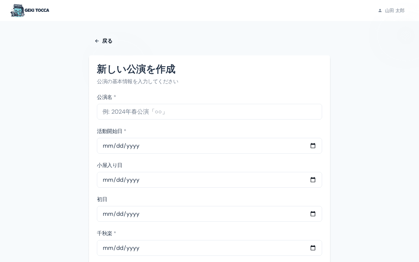Click the GEKI TOCCA wordmark in header
This screenshot has width=419, height=262.
(37, 10)
